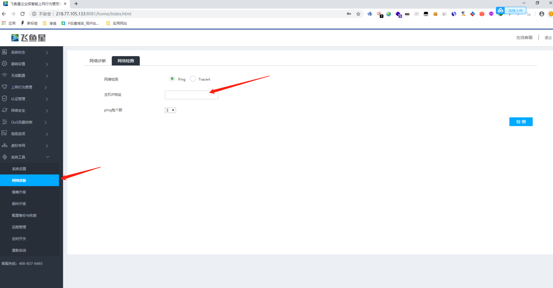
Task: Switch to the 网络检测 tab
Action: [126, 61]
